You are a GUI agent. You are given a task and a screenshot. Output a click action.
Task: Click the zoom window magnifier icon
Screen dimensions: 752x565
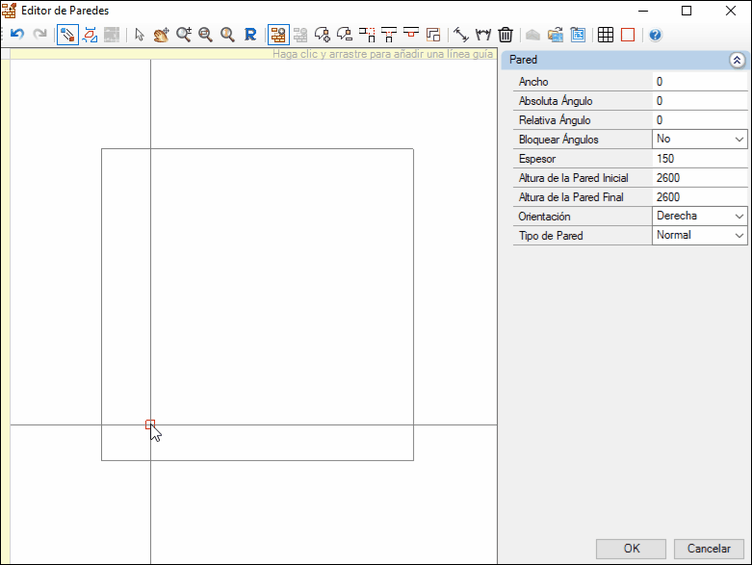pyautogui.click(x=206, y=35)
